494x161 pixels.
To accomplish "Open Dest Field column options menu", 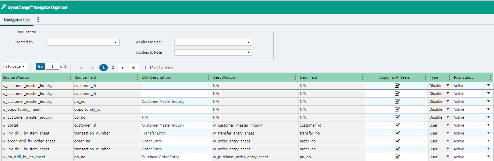I will [362, 78].
